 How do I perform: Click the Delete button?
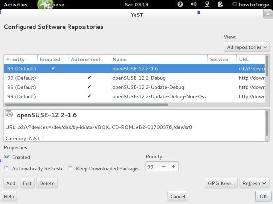click(47, 183)
